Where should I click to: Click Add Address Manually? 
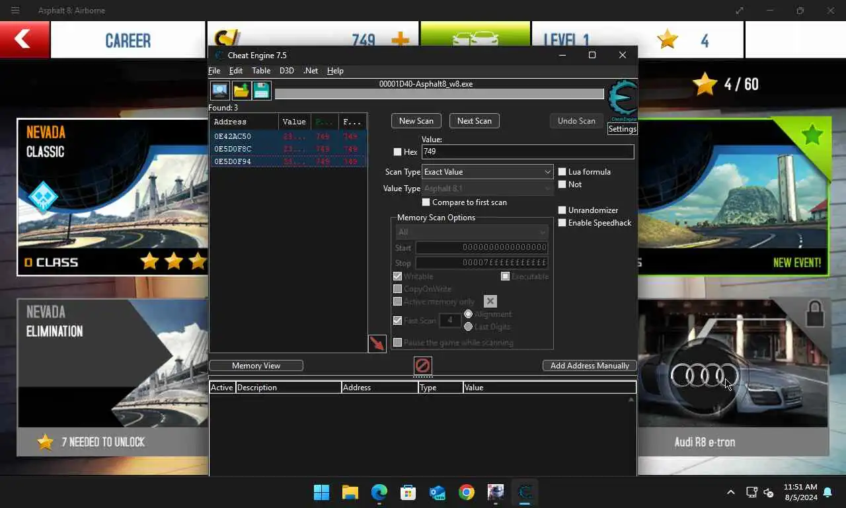[x=590, y=366]
